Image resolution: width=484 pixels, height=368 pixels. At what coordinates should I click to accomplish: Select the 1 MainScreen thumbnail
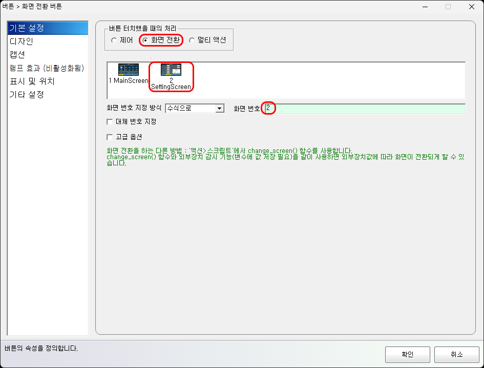point(129,74)
